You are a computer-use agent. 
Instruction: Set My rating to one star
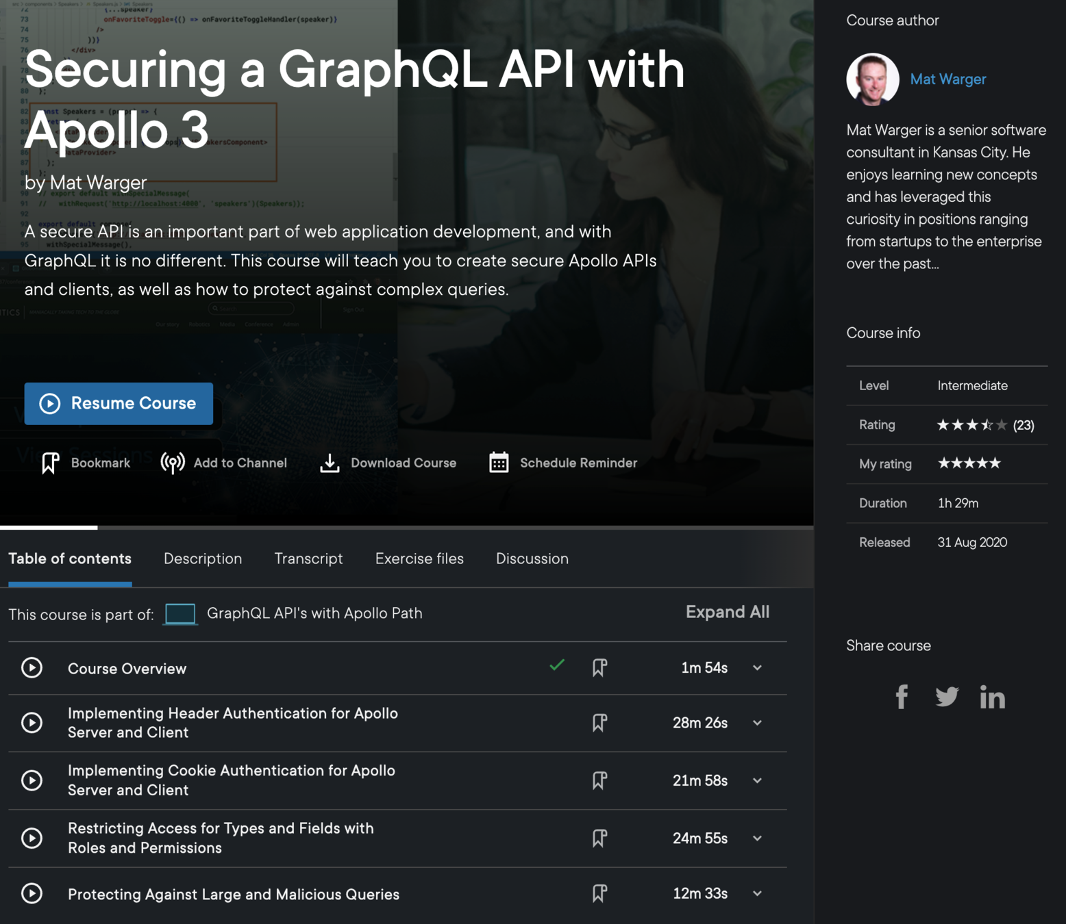(944, 463)
